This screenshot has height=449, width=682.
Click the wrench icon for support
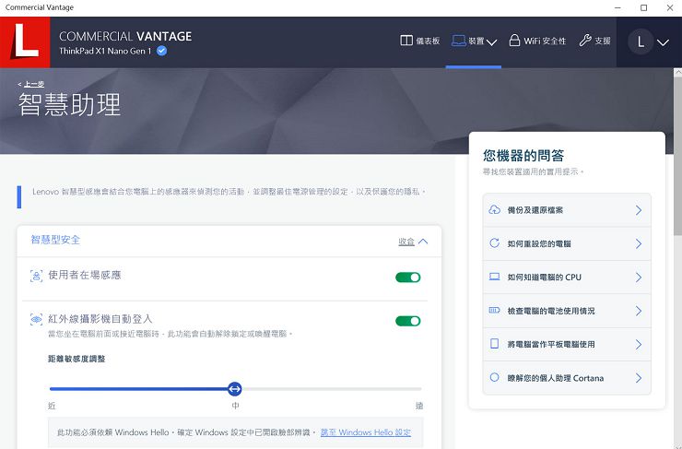click(x=585, y=41)
